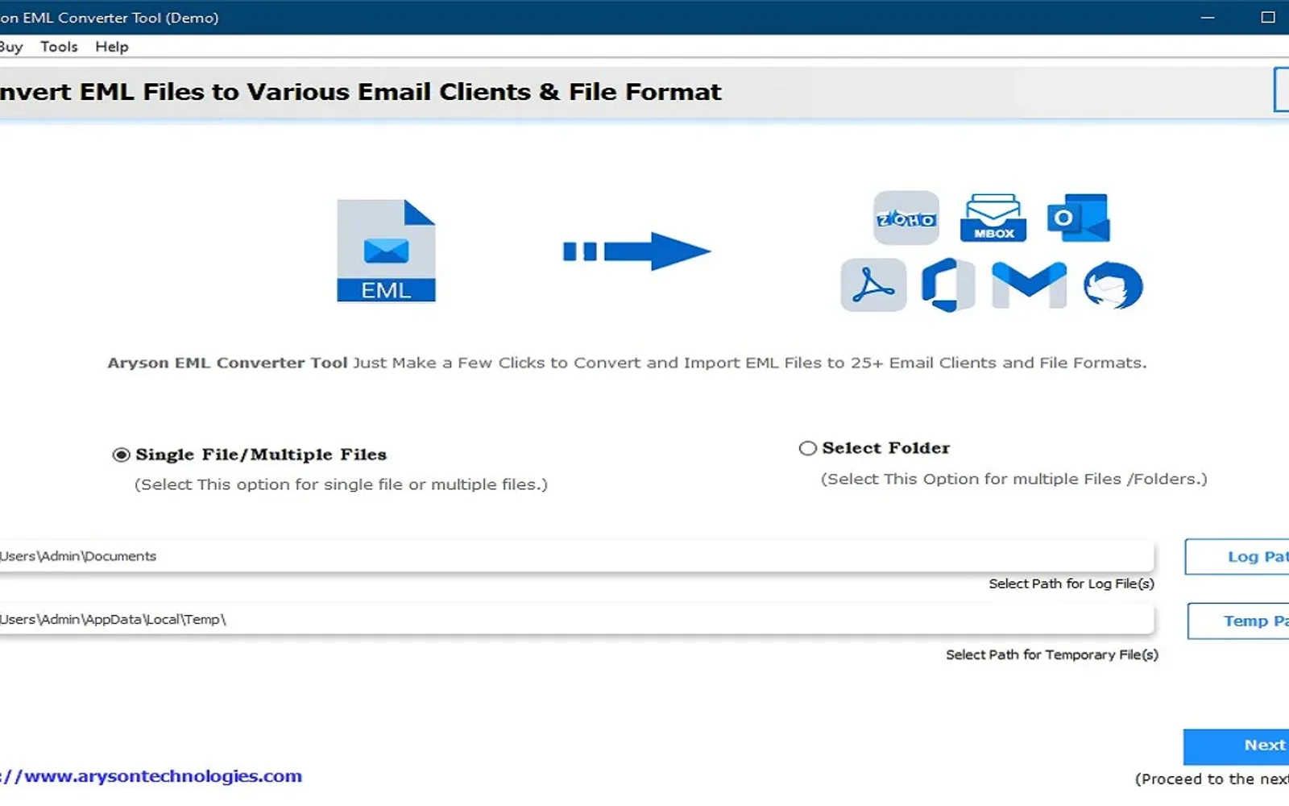Click 'Select Path for Log File(s)' label
This screenshot has height=806, width=1289.
coord(1071,584)
